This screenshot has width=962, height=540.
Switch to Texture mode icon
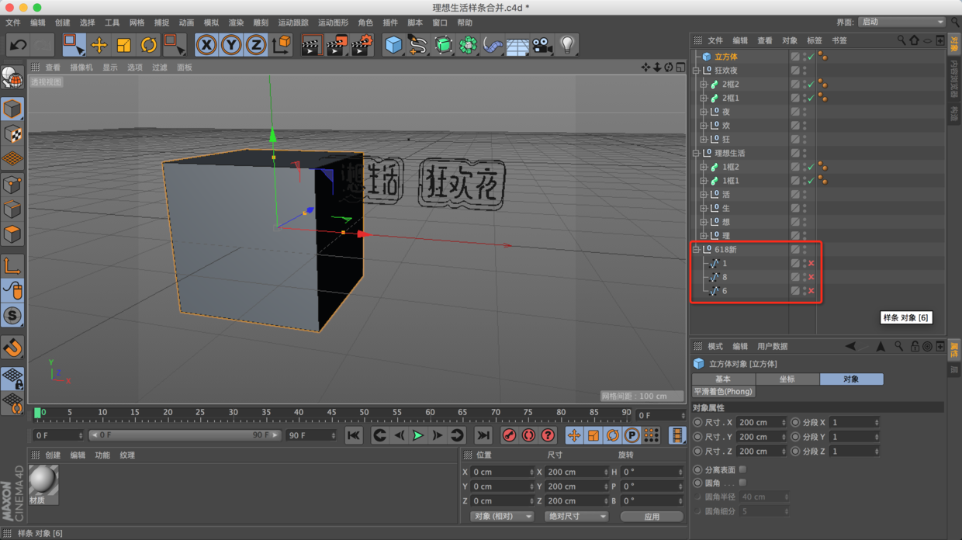[12, 134]
